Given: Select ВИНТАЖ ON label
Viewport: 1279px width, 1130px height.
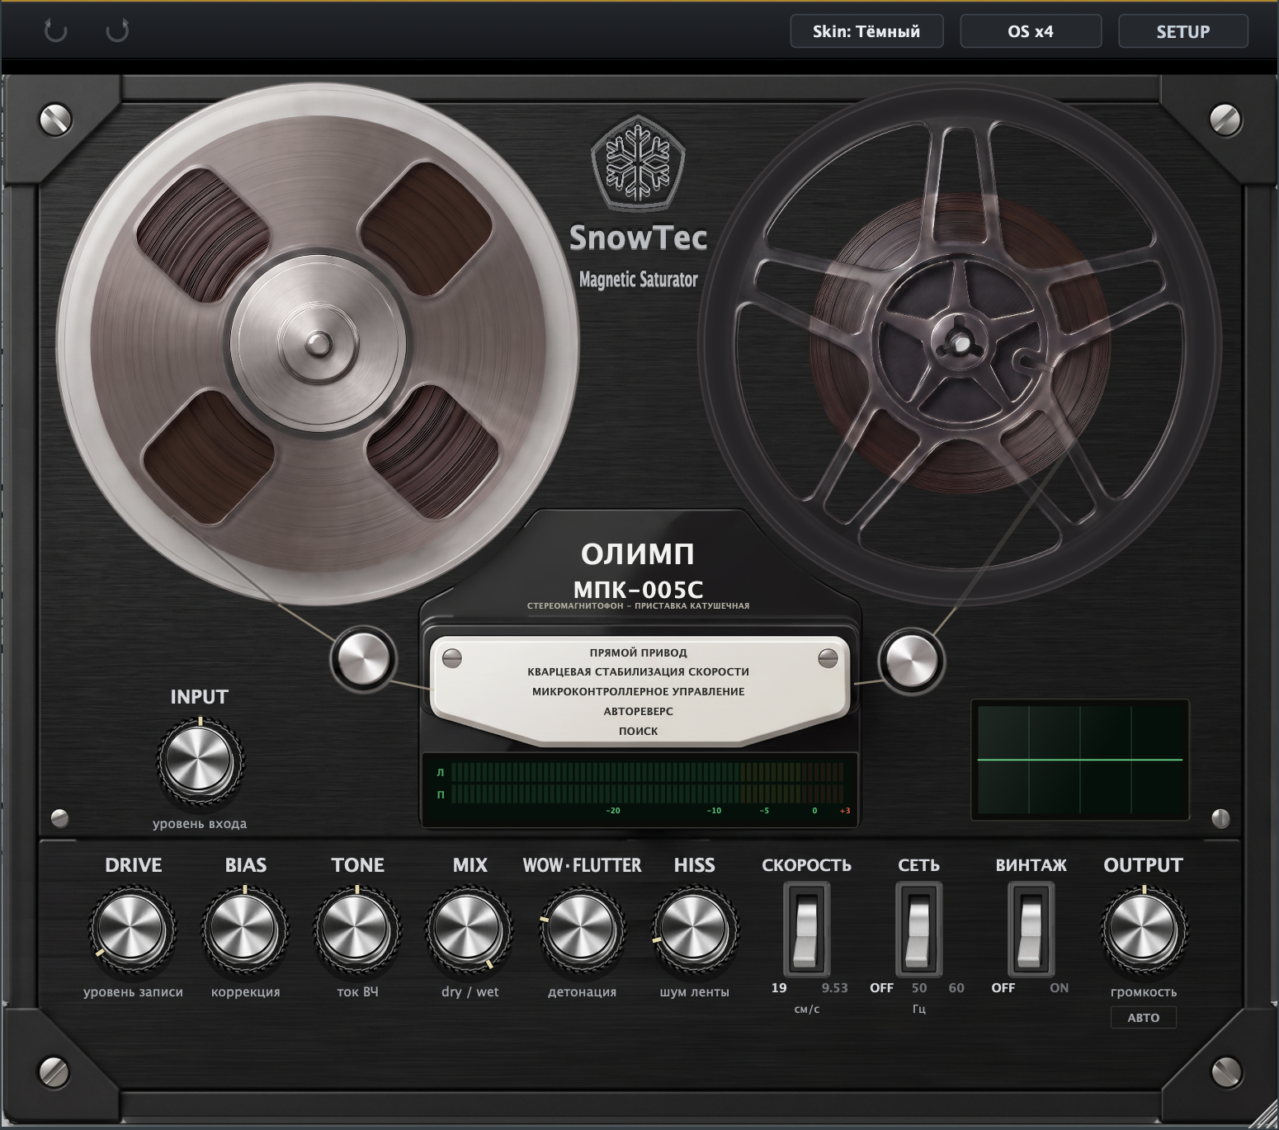Looking at the screenshot, I should tap(1059, 988).
